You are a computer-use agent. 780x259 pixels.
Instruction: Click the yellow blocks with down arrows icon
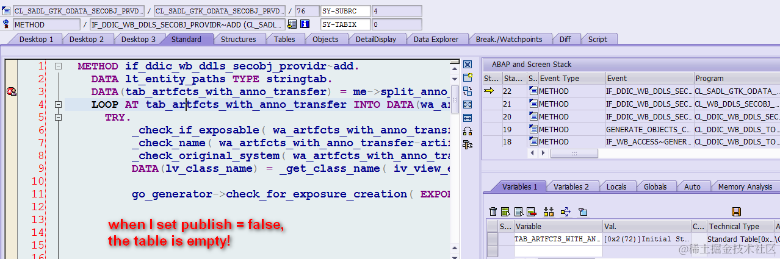tap(549, 211)
